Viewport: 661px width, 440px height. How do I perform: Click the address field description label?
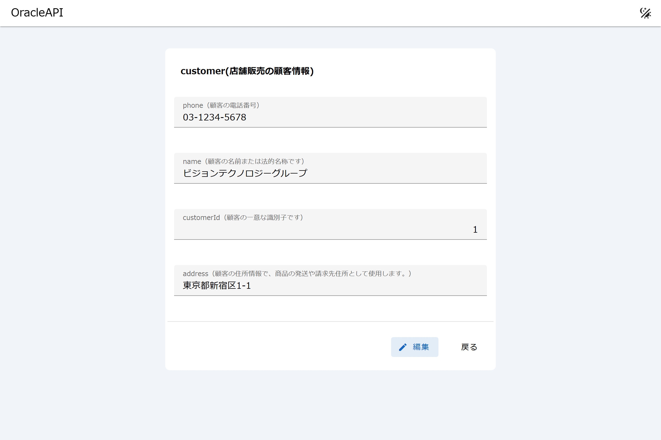[297, 274]
